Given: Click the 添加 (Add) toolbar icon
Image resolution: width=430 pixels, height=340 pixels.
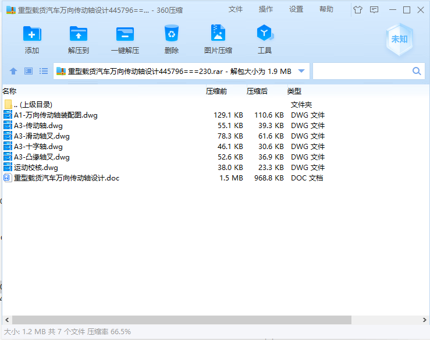Looking at the screenshot, I should click(x=32, y=34).
